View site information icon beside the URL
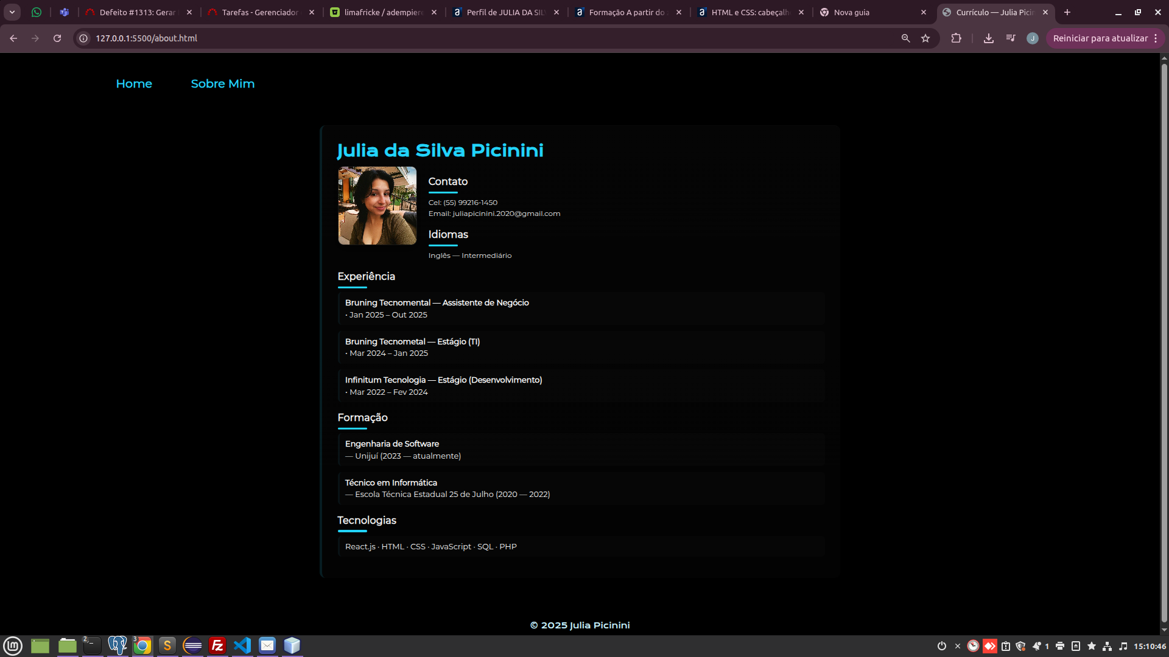 [x=84, y=38]
